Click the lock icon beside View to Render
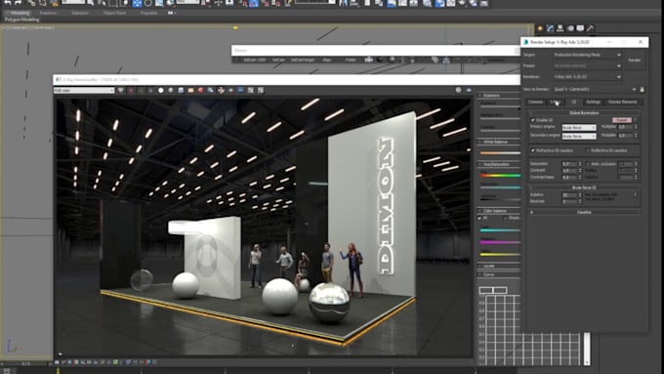664x374 pixels. click(x=642, y=90)
